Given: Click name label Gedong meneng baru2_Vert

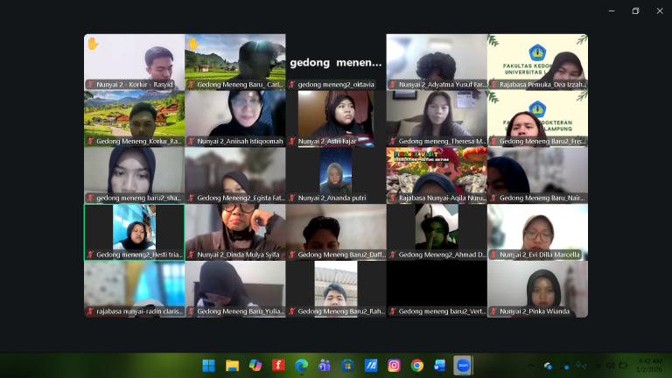Looking at the screenshot, I should (441, 311).
